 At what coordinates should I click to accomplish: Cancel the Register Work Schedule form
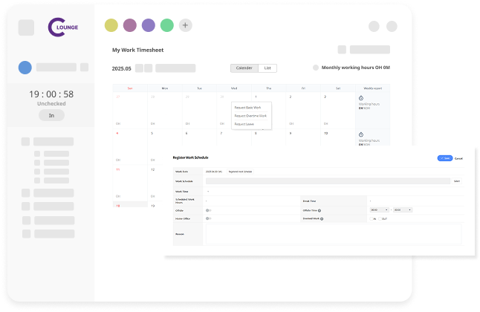(458, 159)
